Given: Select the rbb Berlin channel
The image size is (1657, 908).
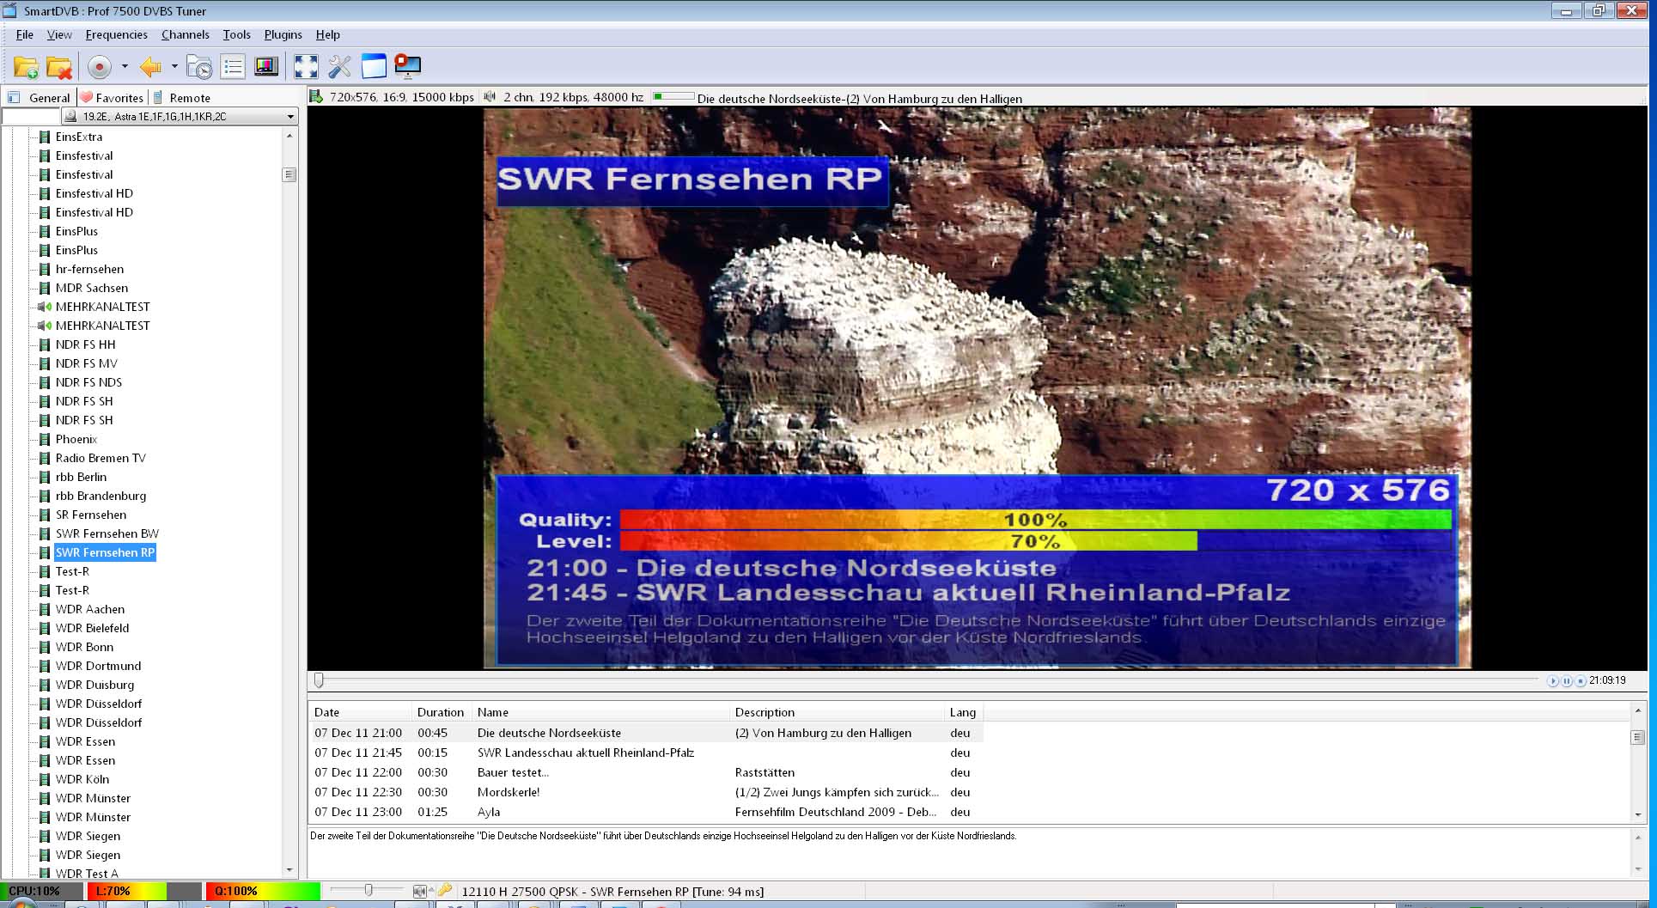Looking at the screenshot, I should (81, 477).
